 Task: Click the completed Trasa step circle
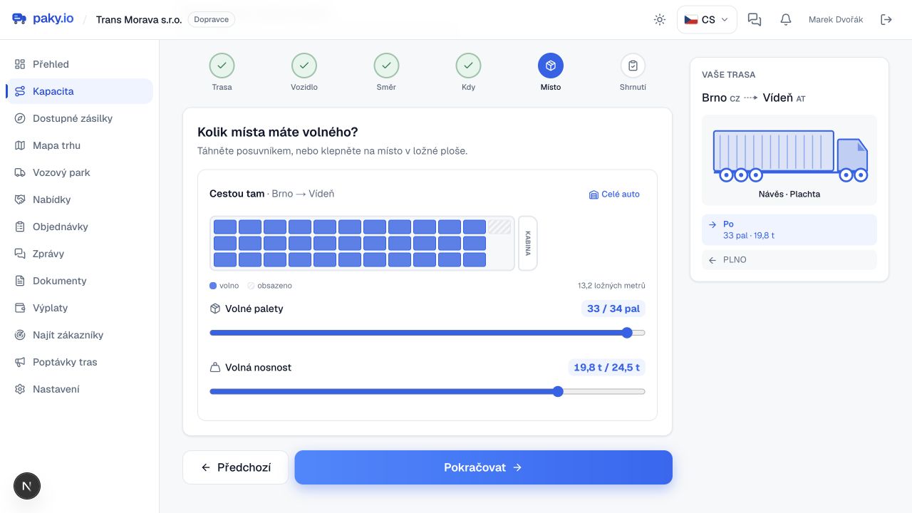(222, 66)
